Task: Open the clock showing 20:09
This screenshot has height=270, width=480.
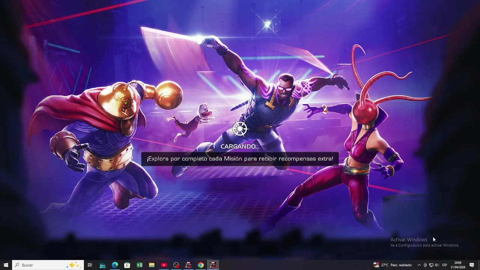Action: pyautogui.click(x=458, y=265)
